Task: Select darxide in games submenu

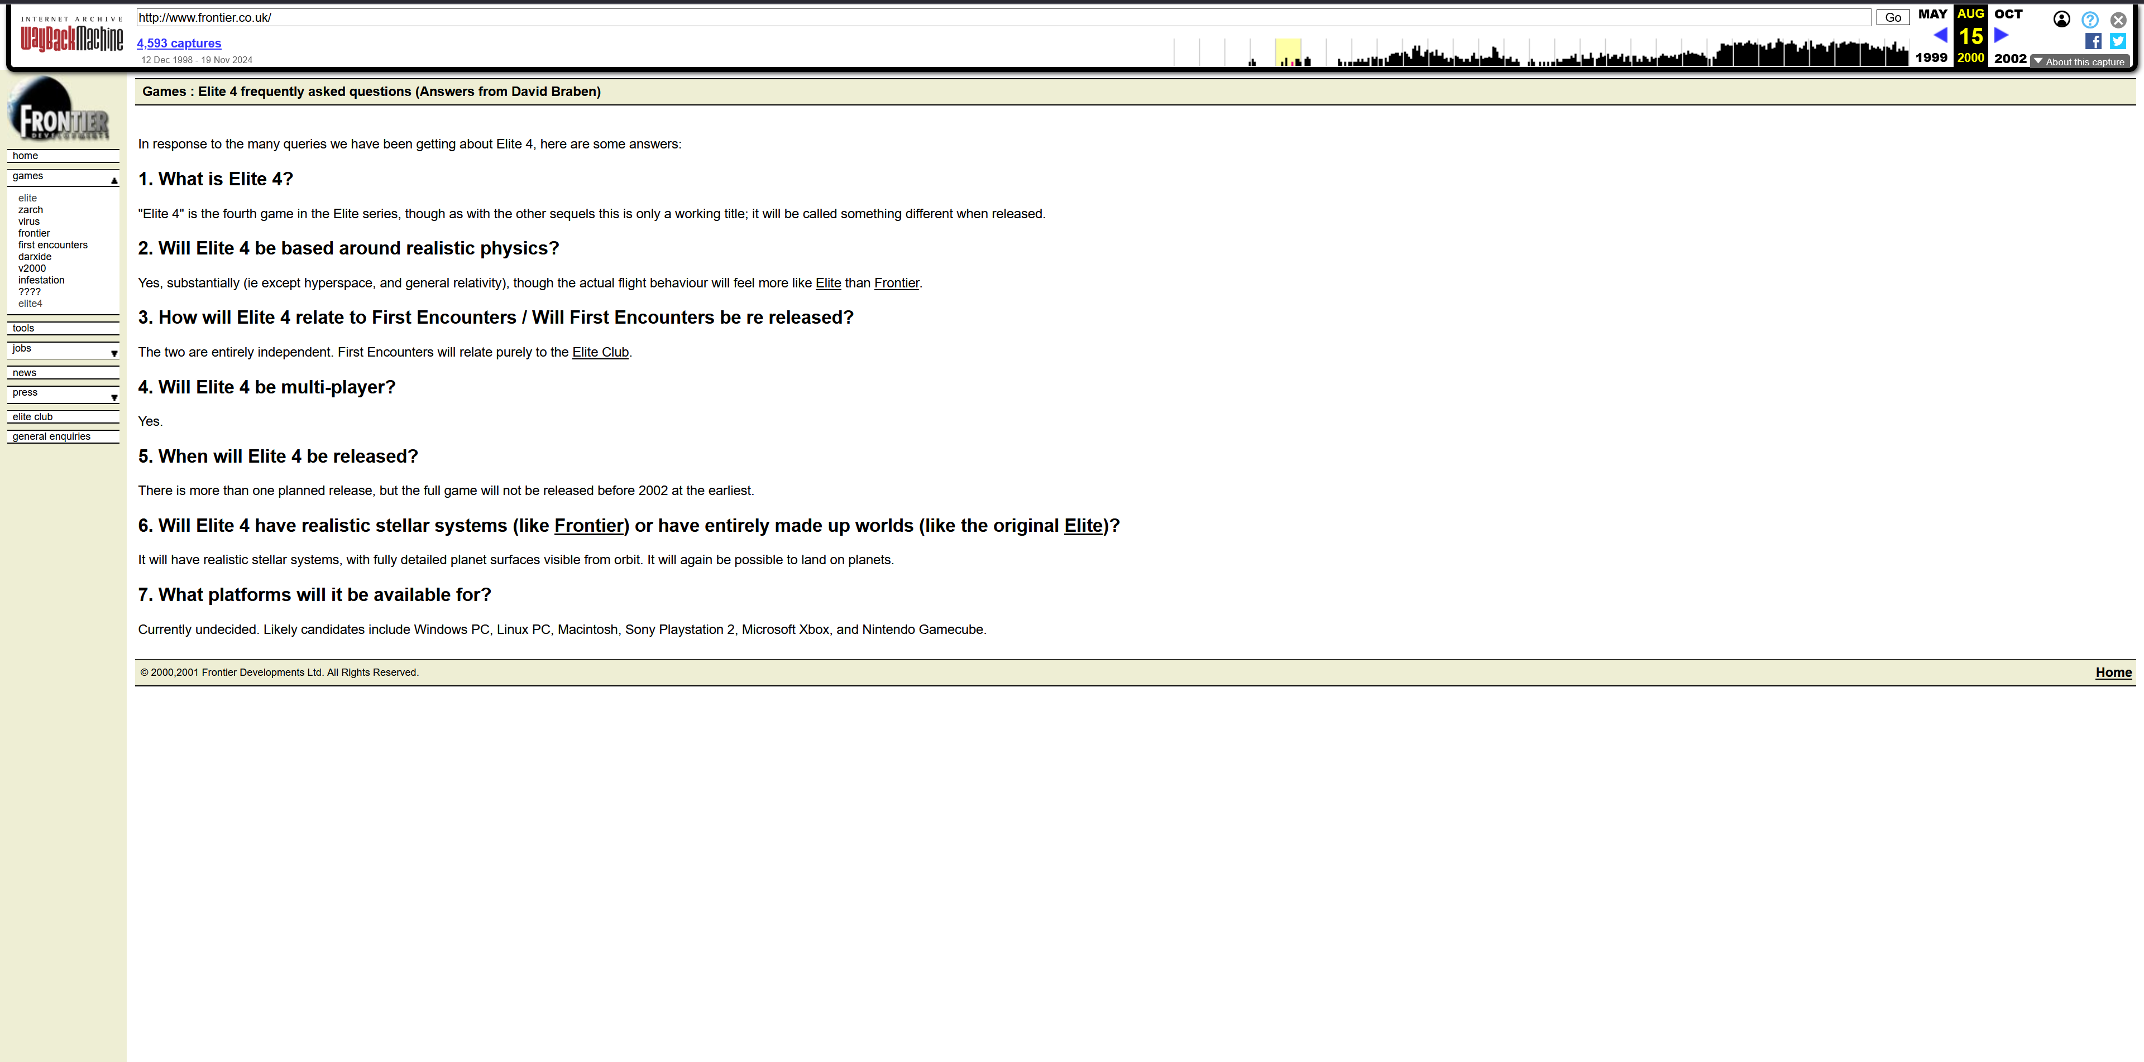Action: (35, 256)
